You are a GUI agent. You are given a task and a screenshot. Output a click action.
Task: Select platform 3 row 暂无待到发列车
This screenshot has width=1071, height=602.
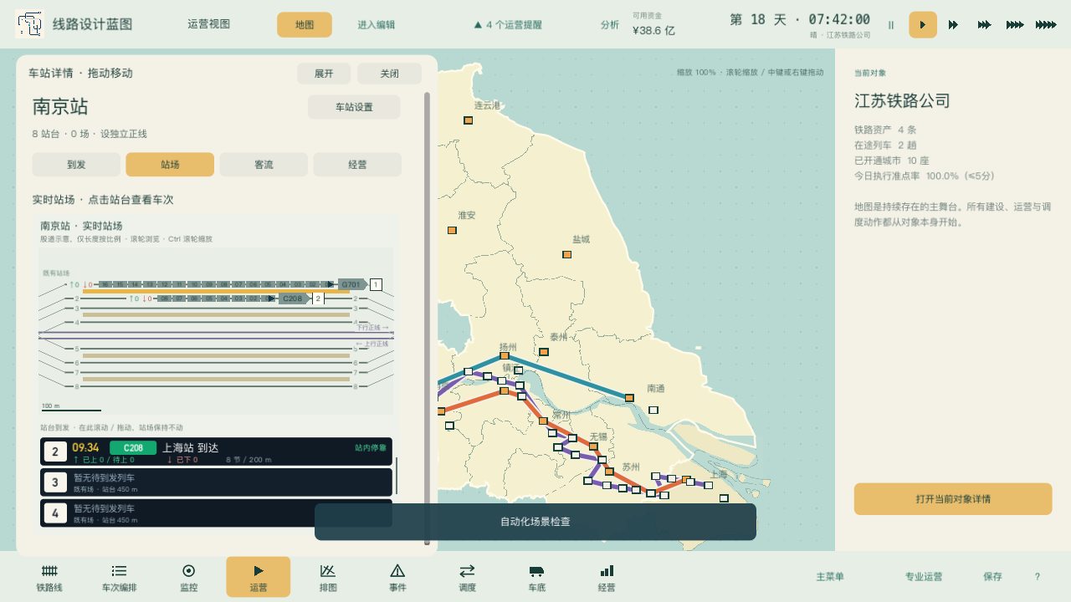(216, 482)
